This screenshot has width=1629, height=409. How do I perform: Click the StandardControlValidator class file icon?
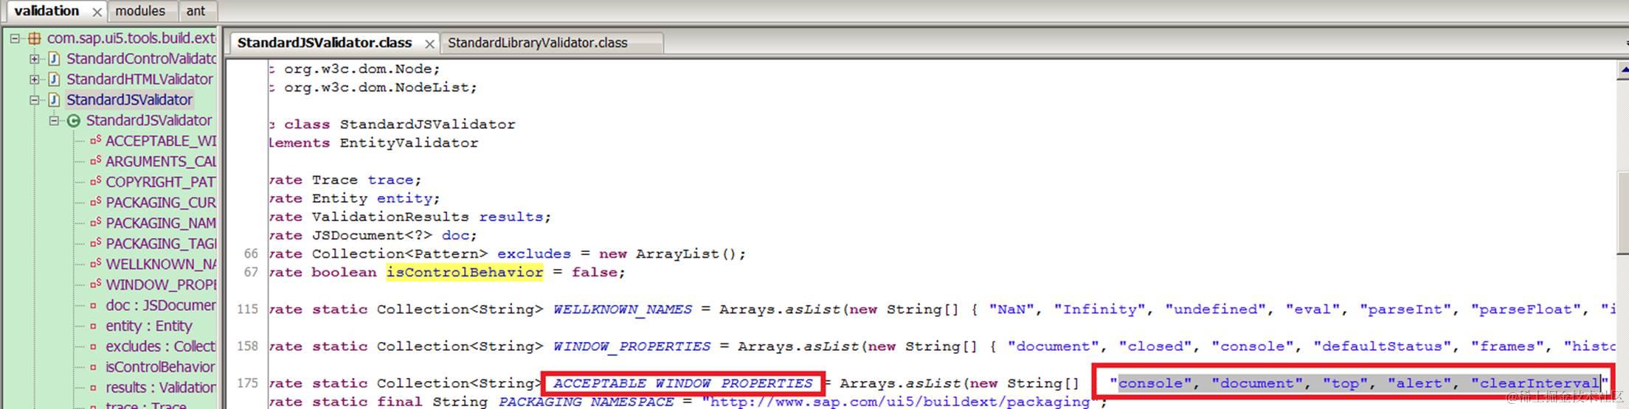pyautogui.click(x=54, y=59)
